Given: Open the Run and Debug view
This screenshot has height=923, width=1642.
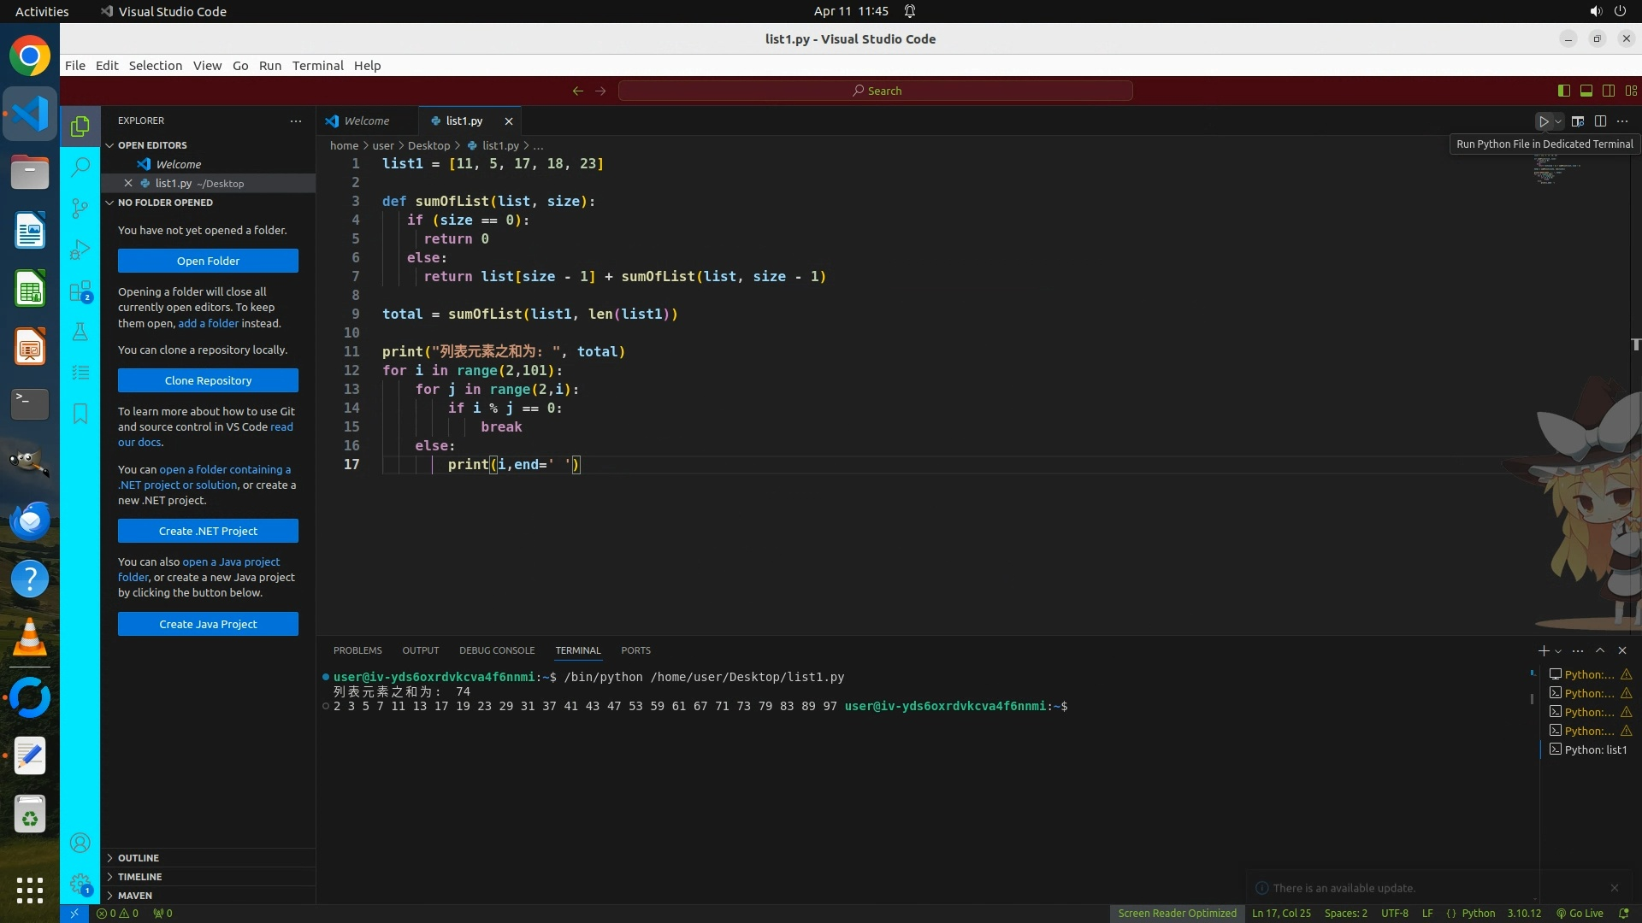Looking at the screenshot, I should coord(80,250).
